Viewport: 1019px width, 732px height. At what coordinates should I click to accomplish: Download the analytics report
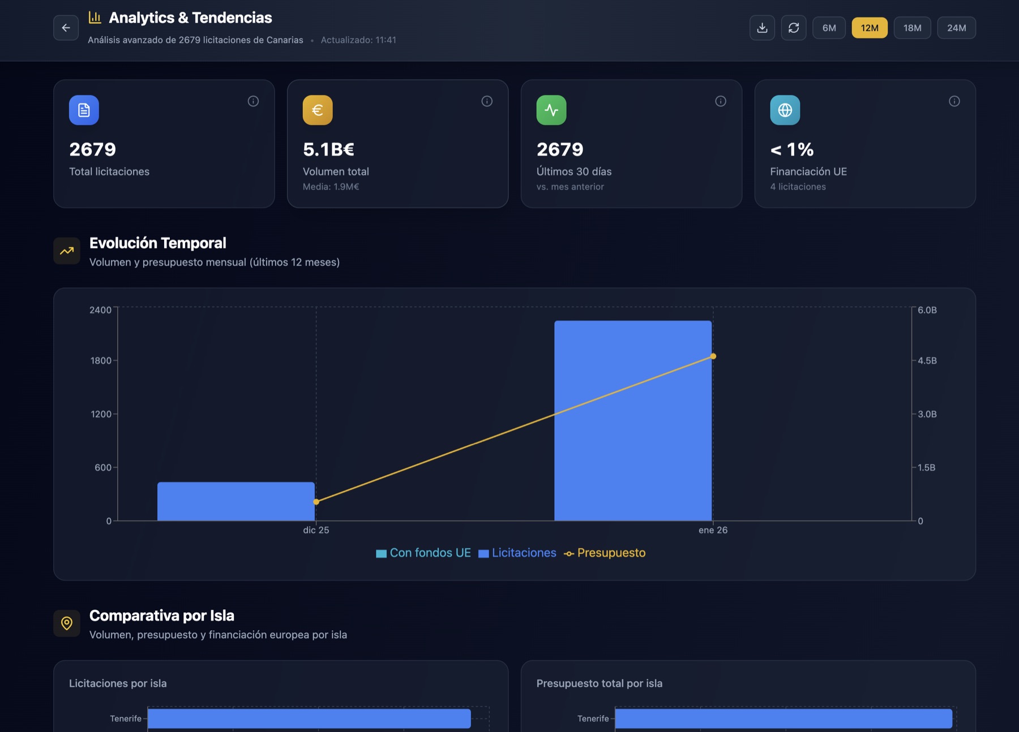762,28
